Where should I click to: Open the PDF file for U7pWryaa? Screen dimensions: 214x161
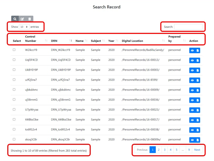[198, 110]
